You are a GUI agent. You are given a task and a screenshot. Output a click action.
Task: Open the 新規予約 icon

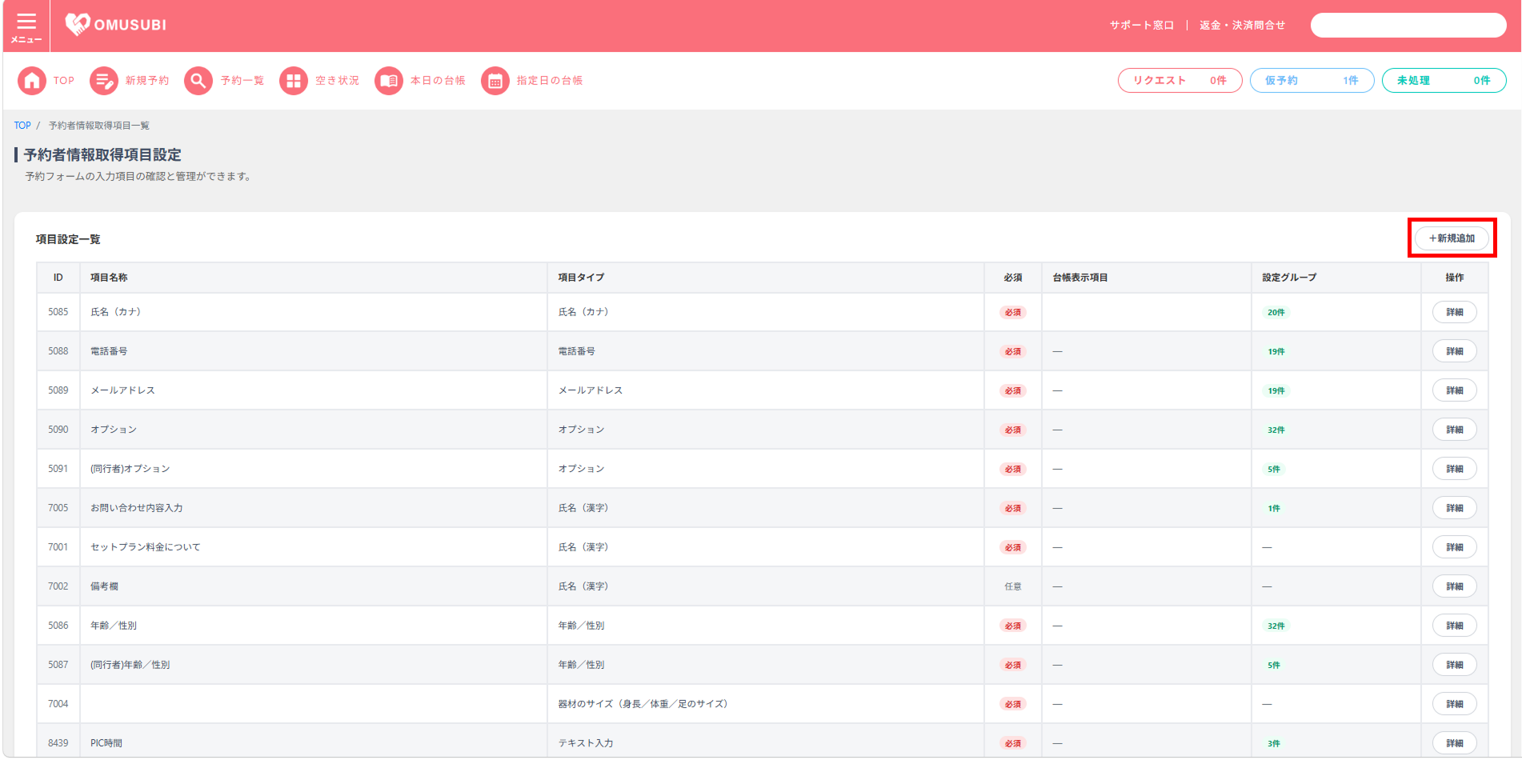[104, 81]
